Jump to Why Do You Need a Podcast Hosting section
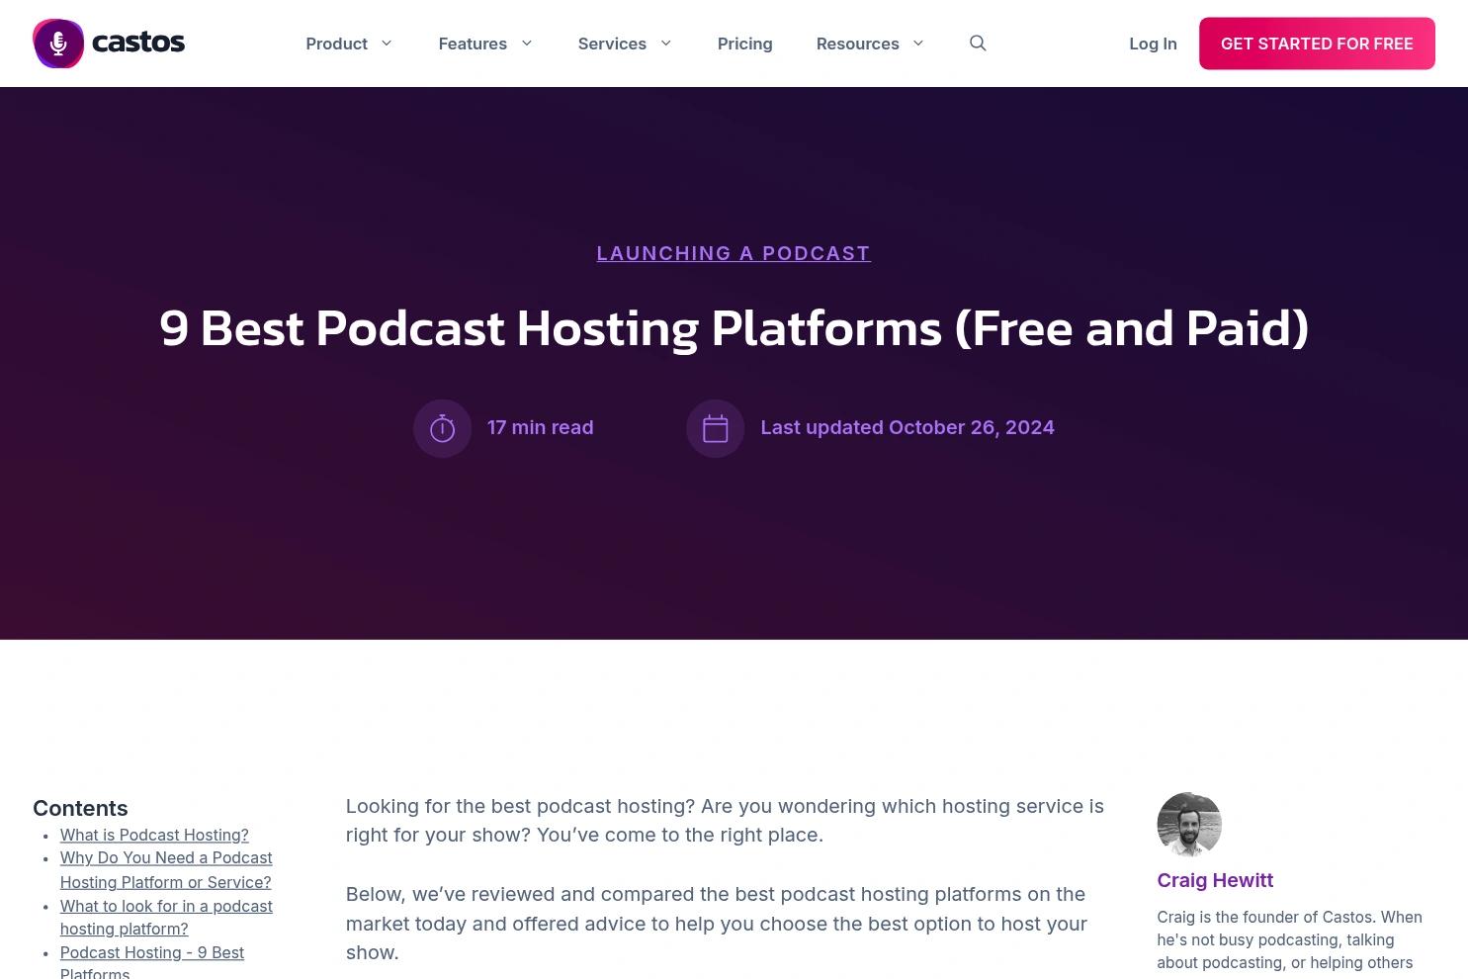The width and height of the screenshot is (1468, 979). [x=166, y=870]
